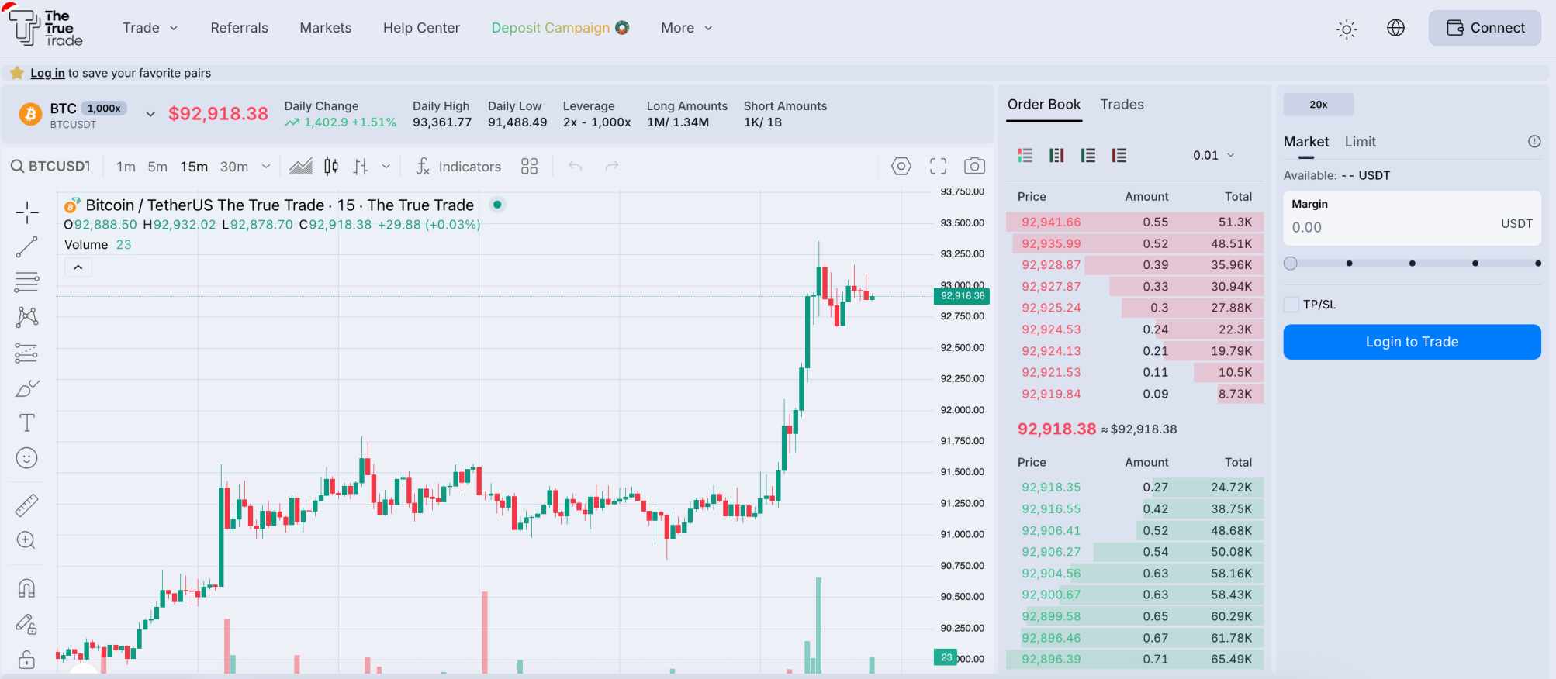Open the Markets page
Image resolution: width=1556 pixels, height=679 pixels.
click(326, 28)
